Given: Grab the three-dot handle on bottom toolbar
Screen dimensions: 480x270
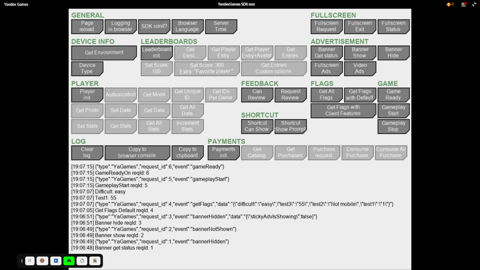Looking at the screenshot, I should pyautogui.click(x=22, y=261).
